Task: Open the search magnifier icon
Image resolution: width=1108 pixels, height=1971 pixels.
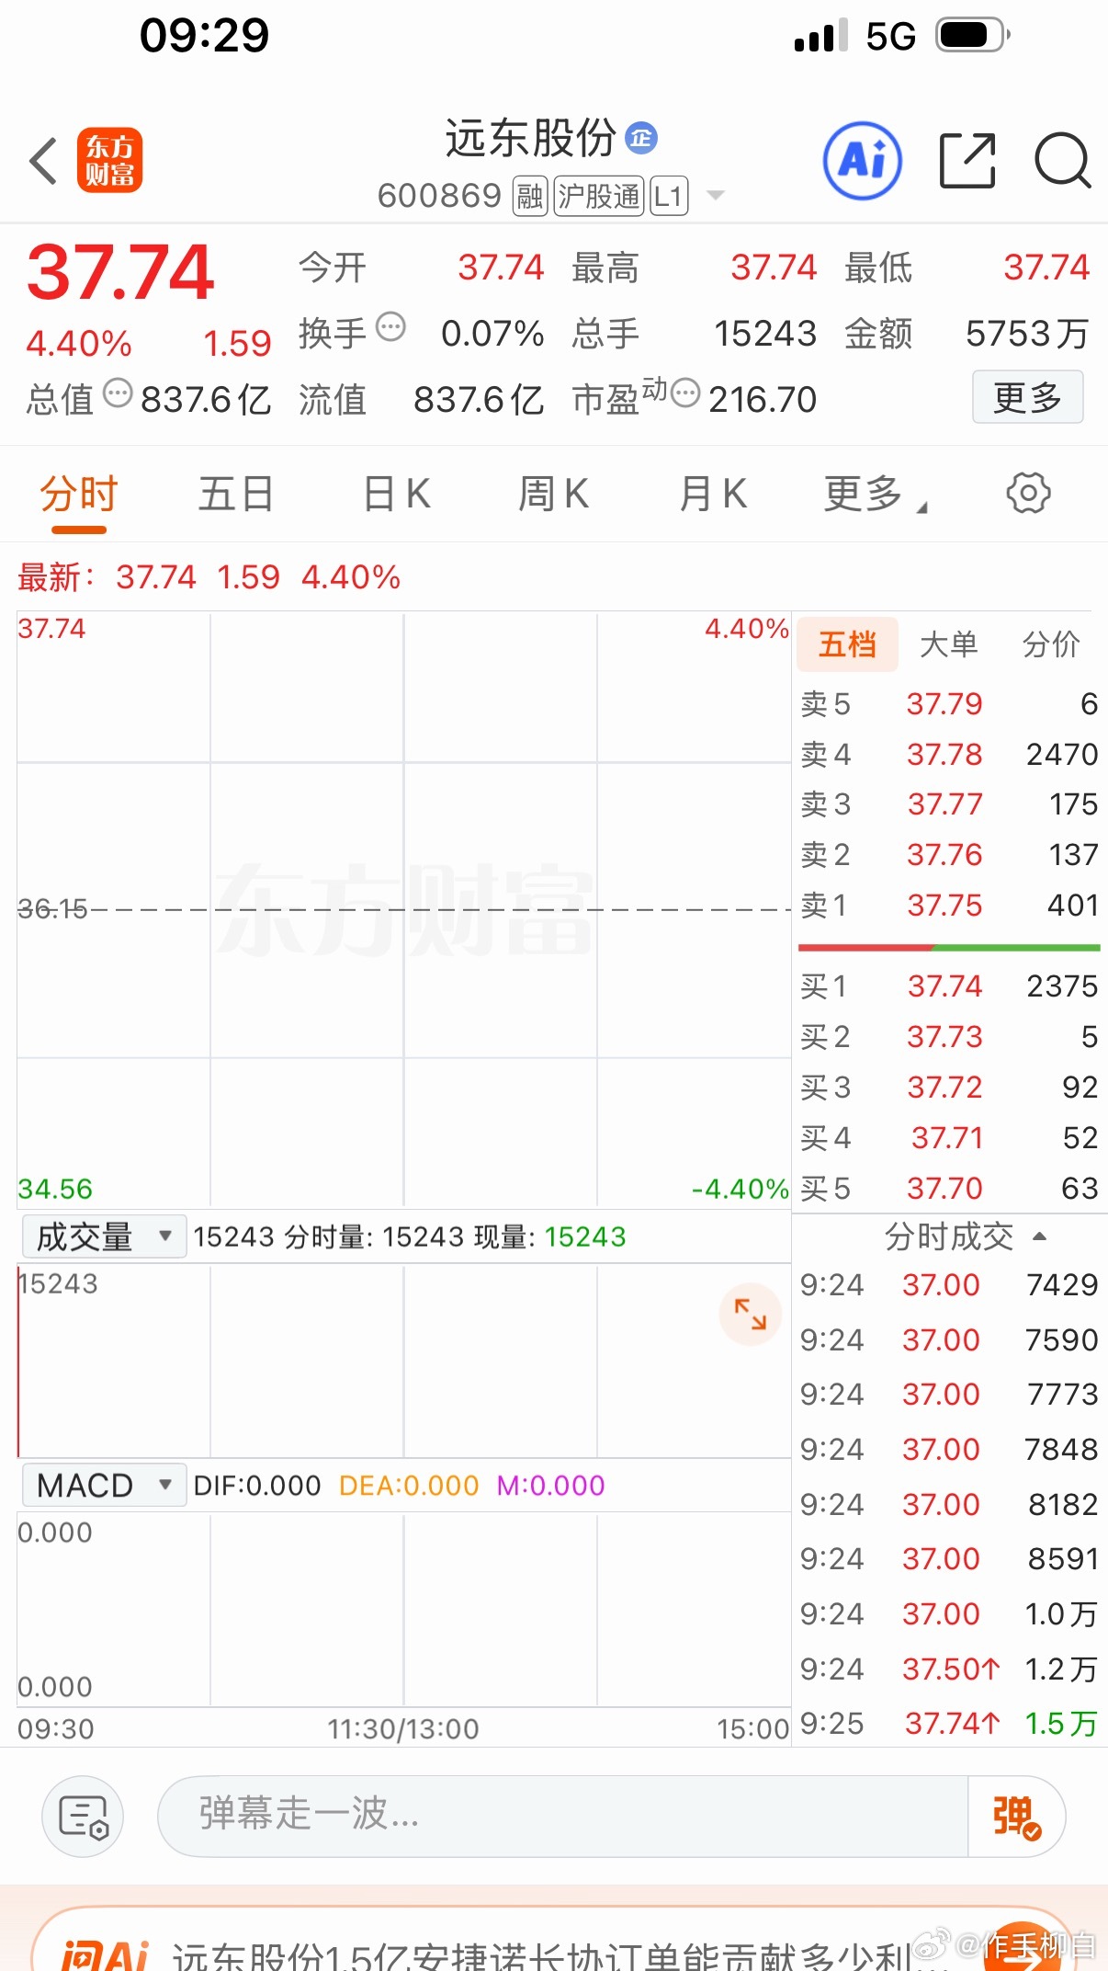Action: coord(1062,161)
